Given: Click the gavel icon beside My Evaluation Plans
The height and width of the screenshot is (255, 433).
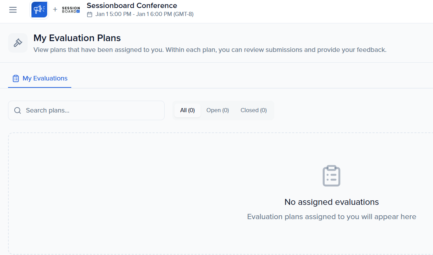Looking at the screenshot, I should pyautogui.click(x=18, y=43).
